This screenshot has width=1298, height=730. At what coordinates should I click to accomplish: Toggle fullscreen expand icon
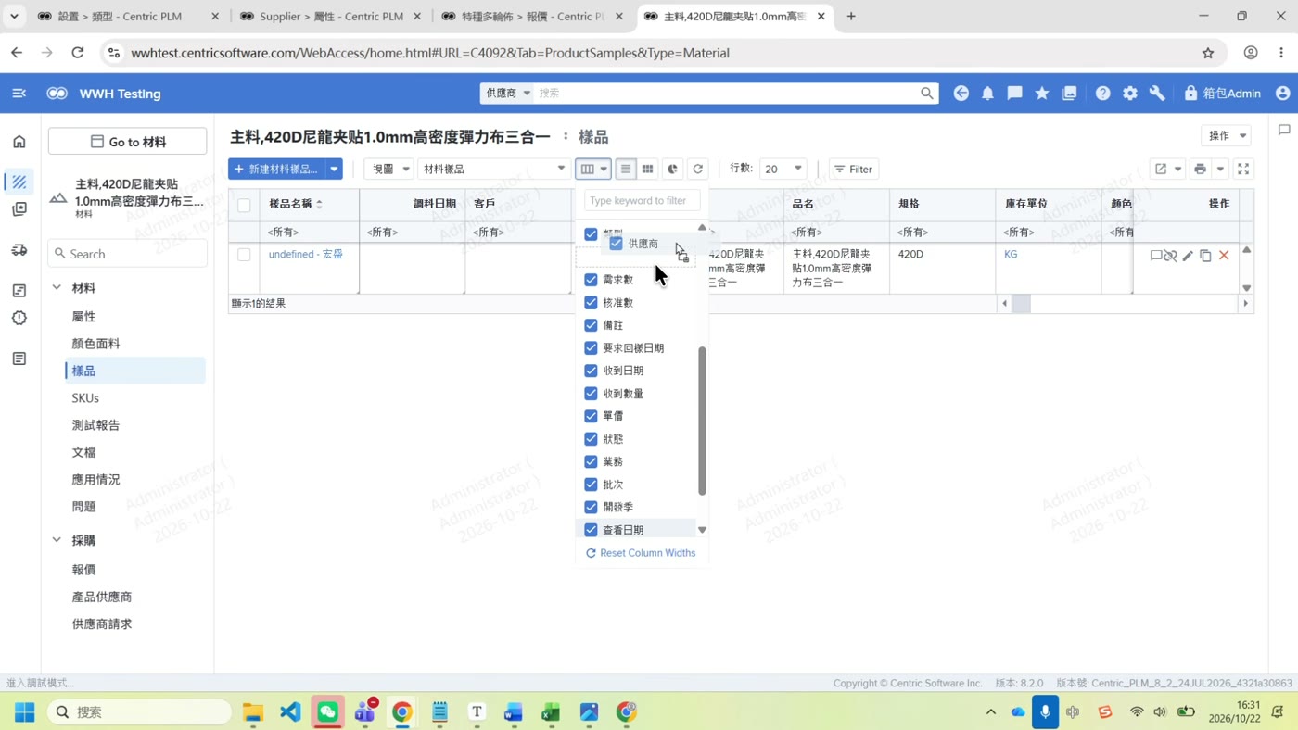point(1243,170)
